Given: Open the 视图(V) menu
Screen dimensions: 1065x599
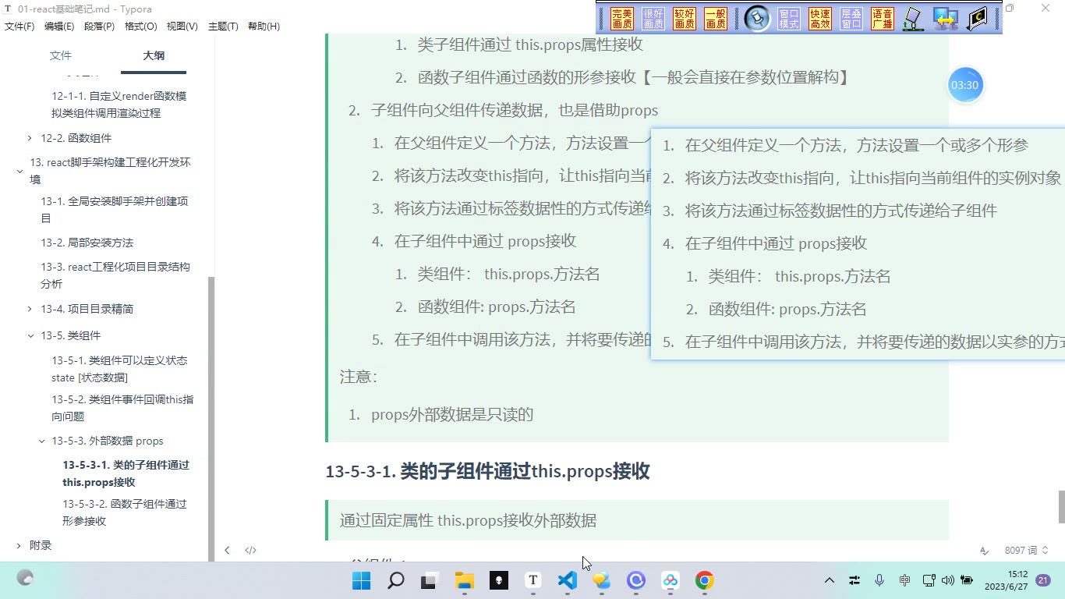Looking at the screenshot, I should (182, 27).
